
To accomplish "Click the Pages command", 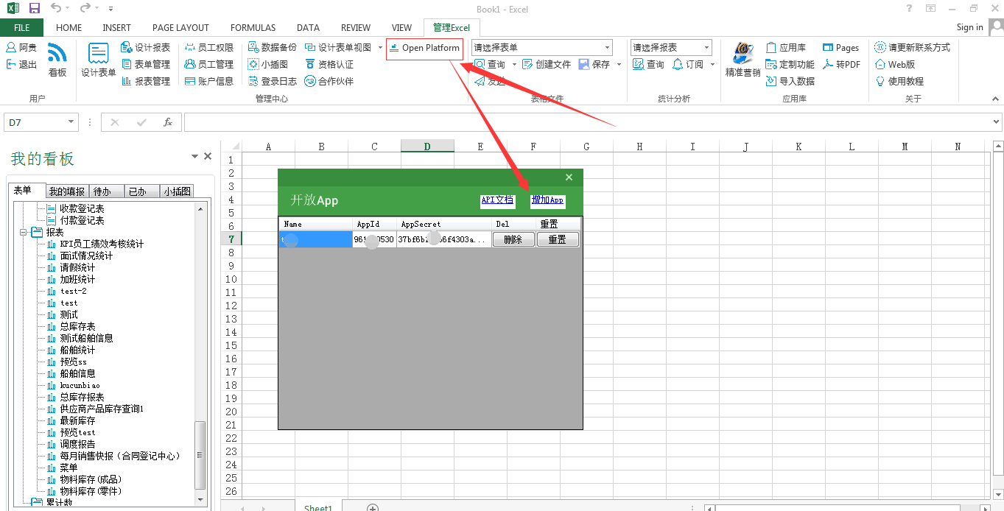I will (x=840, y=47).
